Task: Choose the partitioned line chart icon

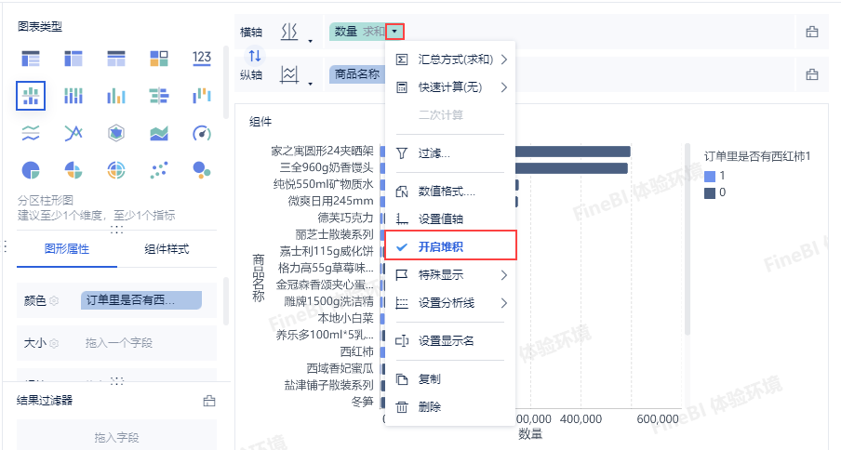Action: pyautogui.click(x=31, y=133)
